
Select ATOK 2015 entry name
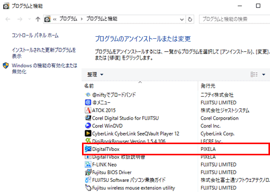[104, 111]
